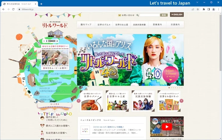Go back with the browser back arrow
Viewport: 222px width, 140px height.
point(4,9)
